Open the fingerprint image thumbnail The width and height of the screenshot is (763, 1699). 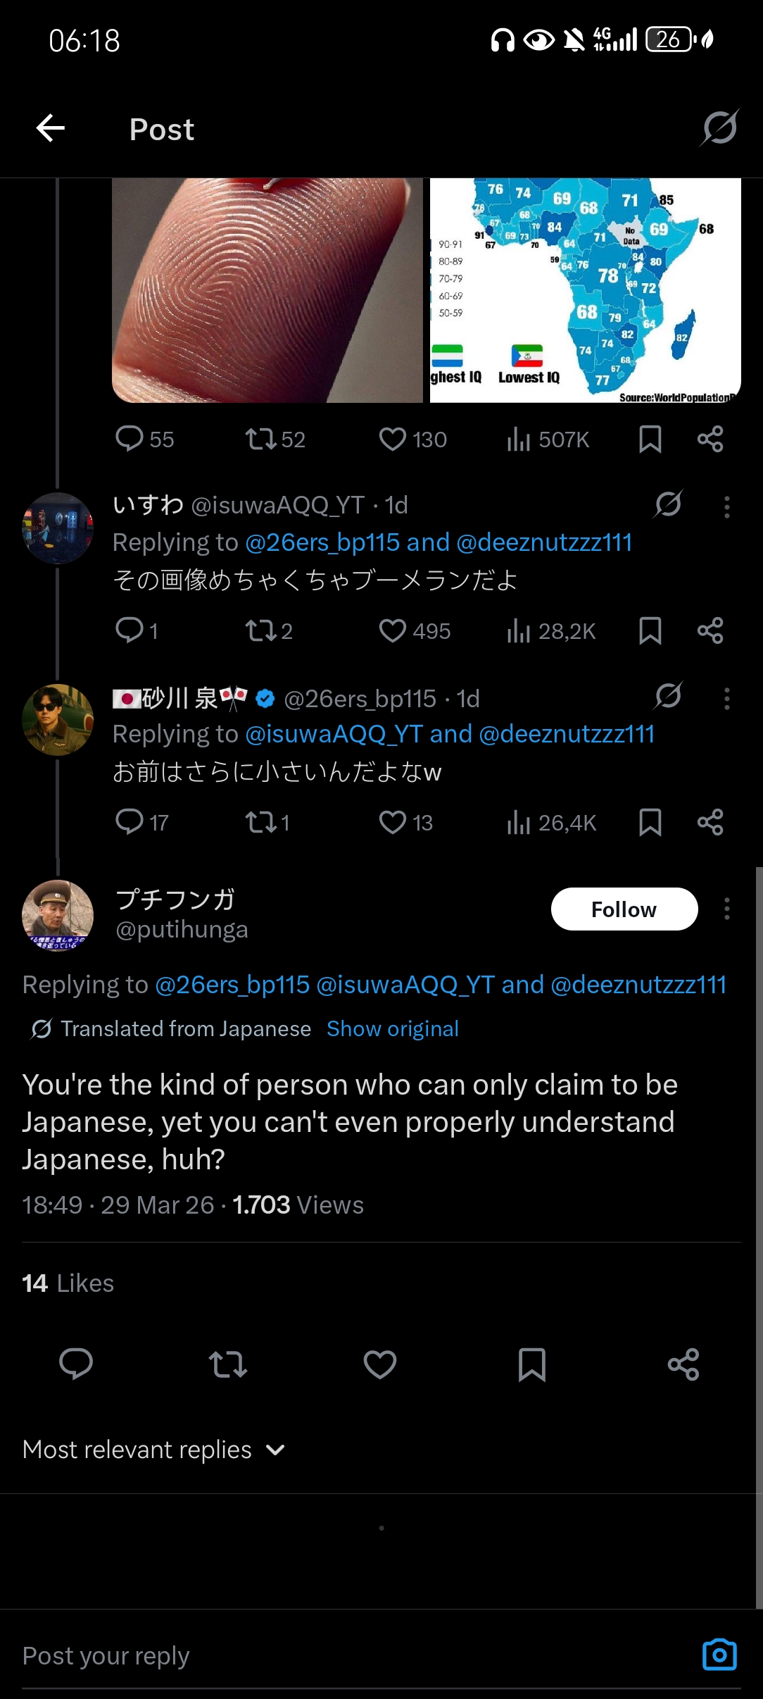267,290
